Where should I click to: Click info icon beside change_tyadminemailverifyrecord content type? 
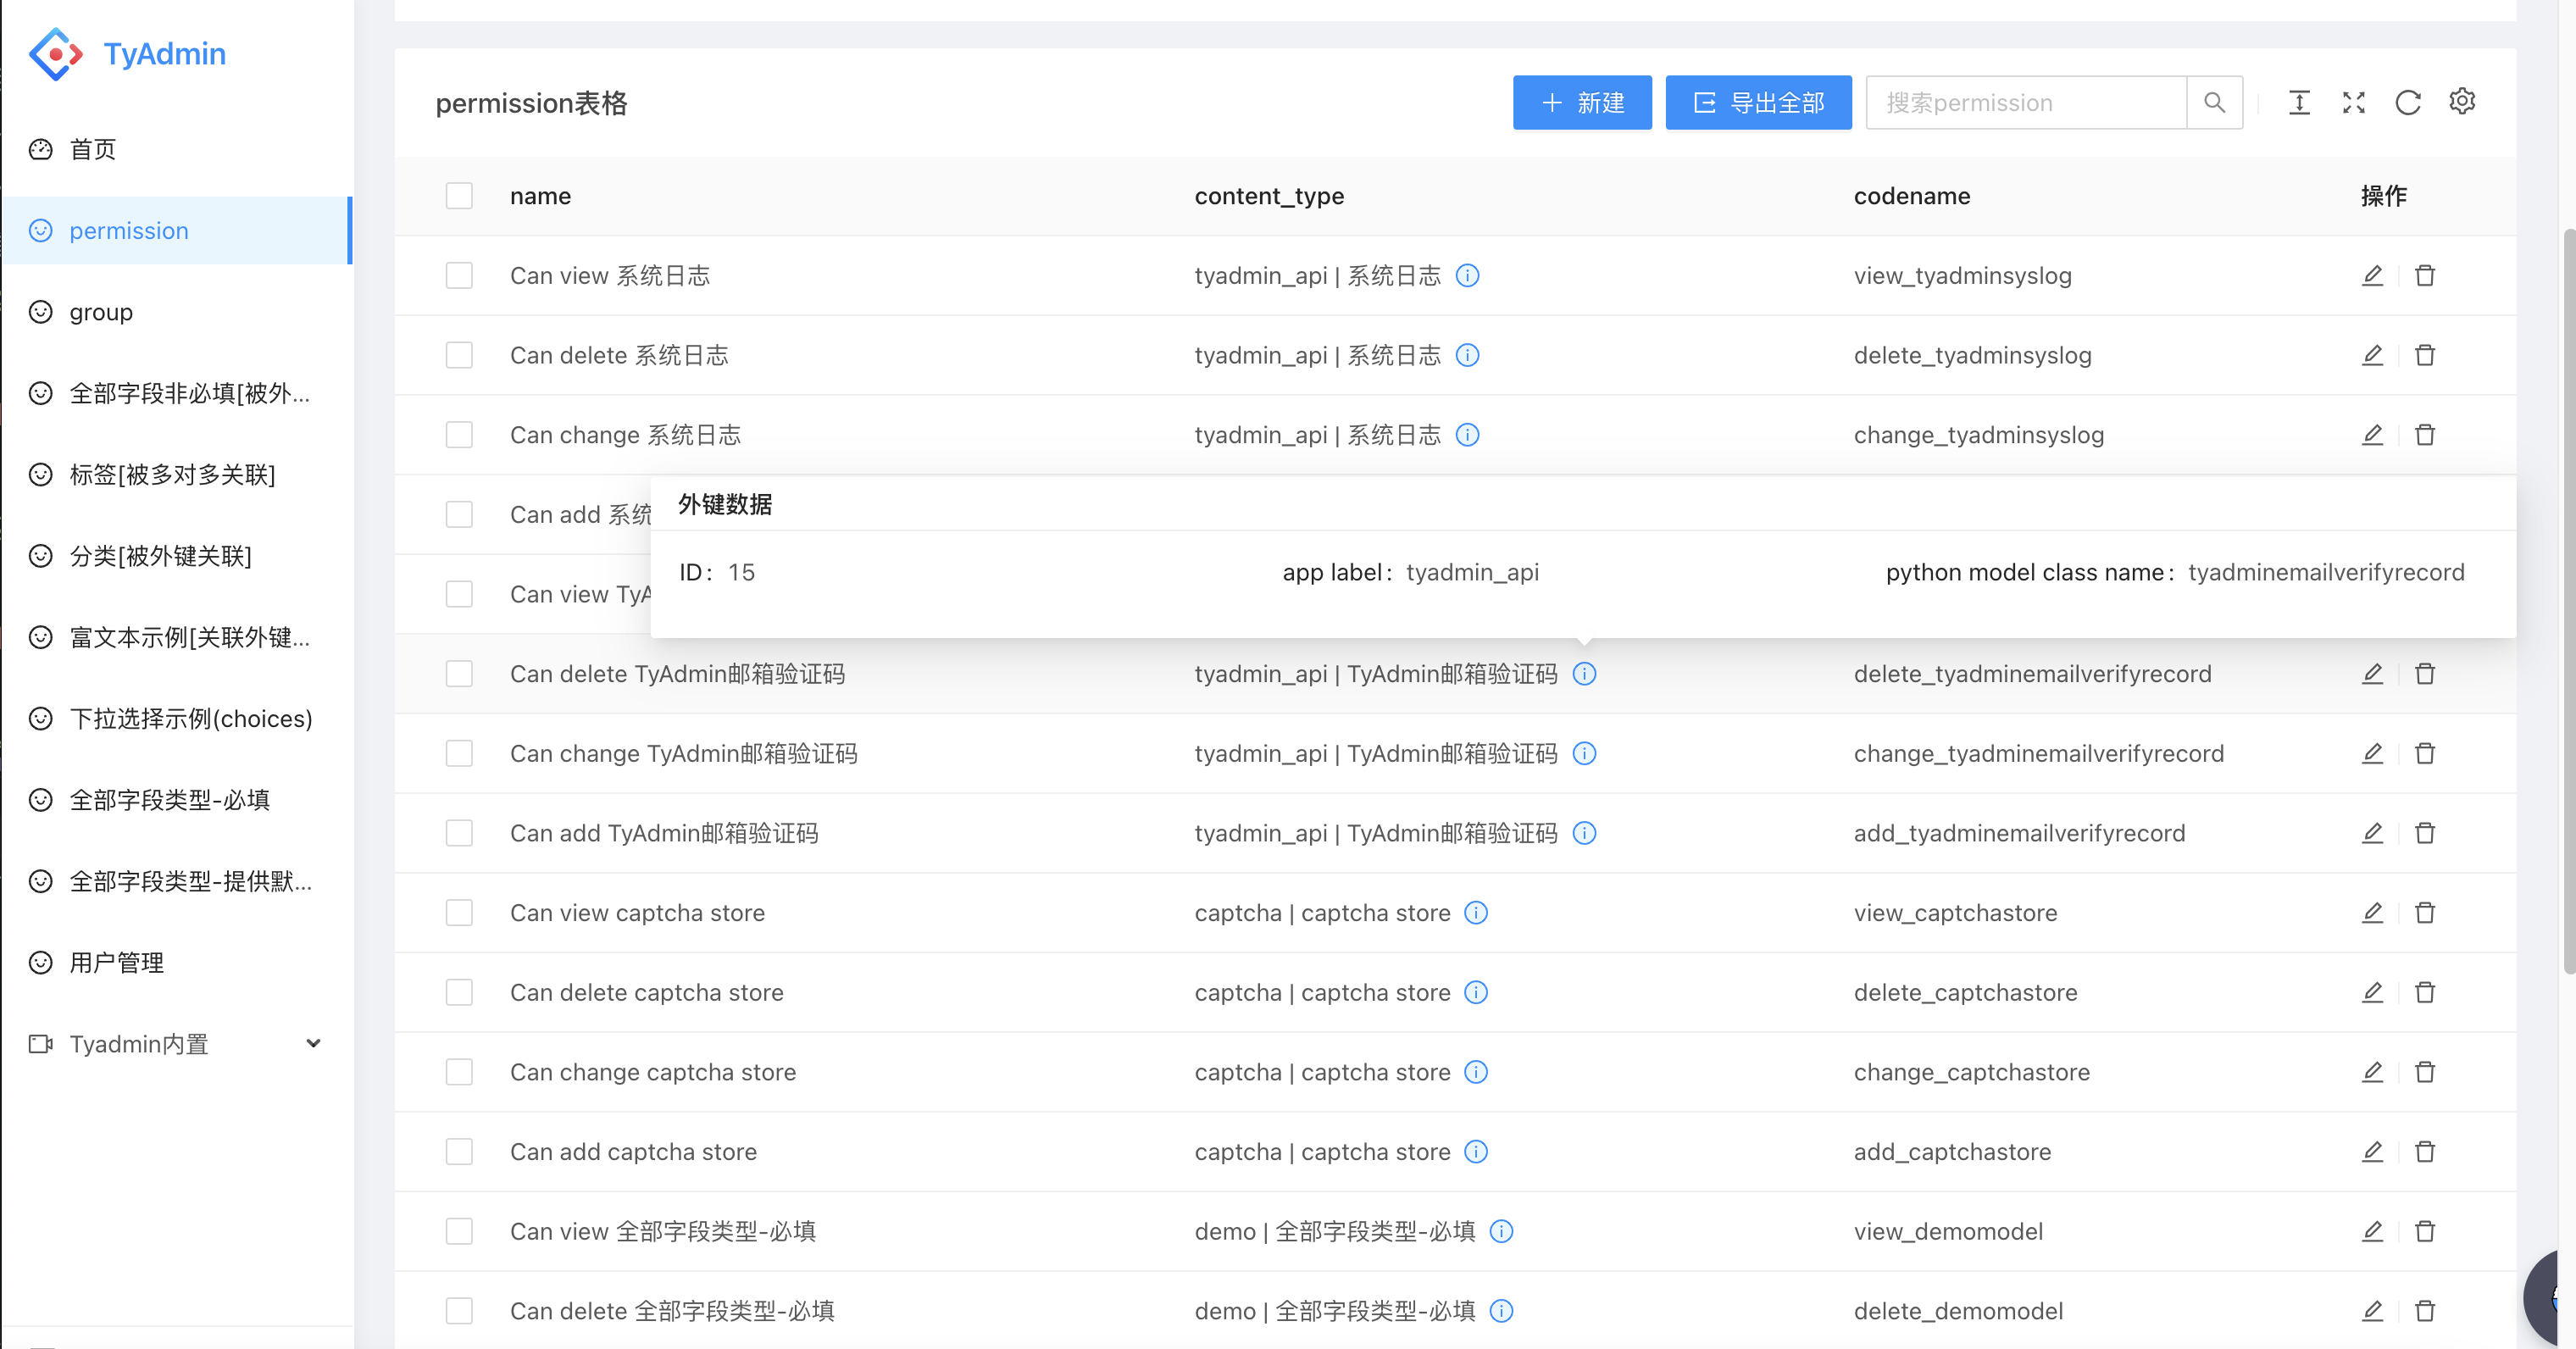pos(1584,753)
